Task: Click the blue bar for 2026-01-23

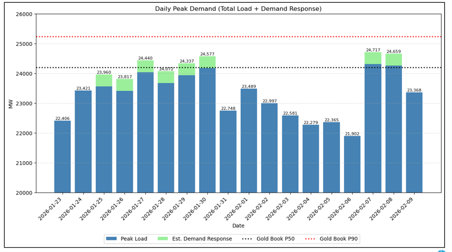Action: (x=63, y=157)
